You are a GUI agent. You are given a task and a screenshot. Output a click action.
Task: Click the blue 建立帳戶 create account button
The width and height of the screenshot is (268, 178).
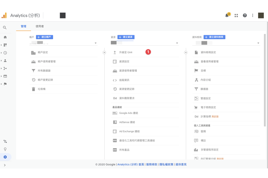click(x=45, y=37)
